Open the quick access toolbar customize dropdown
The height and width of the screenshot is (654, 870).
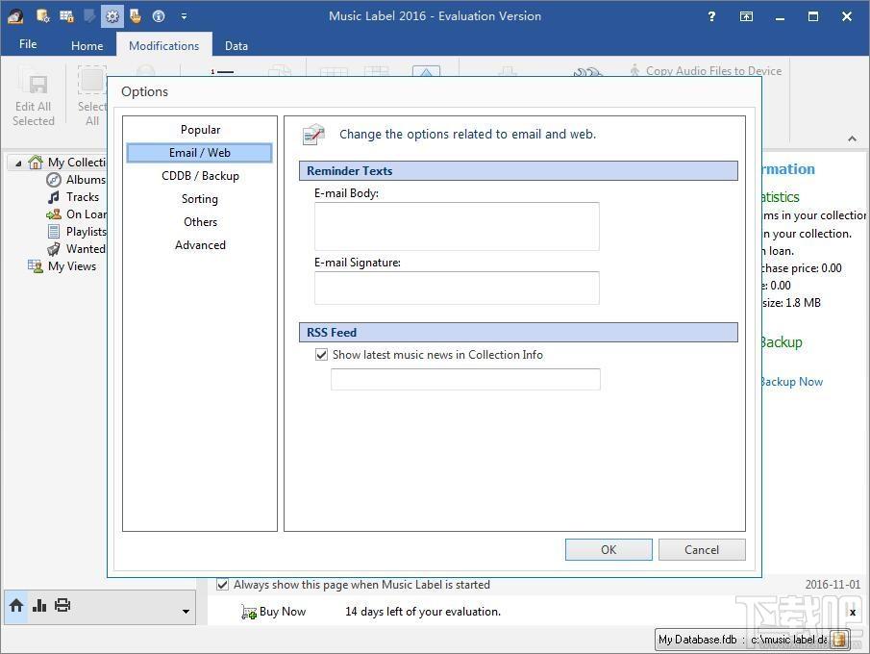(x=184, y=16)
